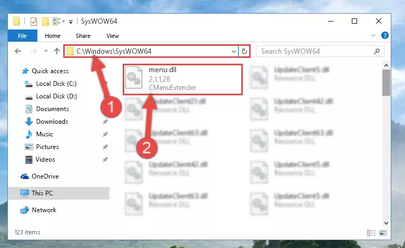Click the pin icon next to Music

click(x=105, y=134)
